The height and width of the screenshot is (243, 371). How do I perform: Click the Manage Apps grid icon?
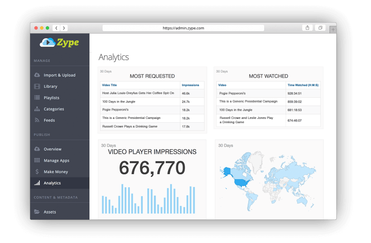coord(37,160)
